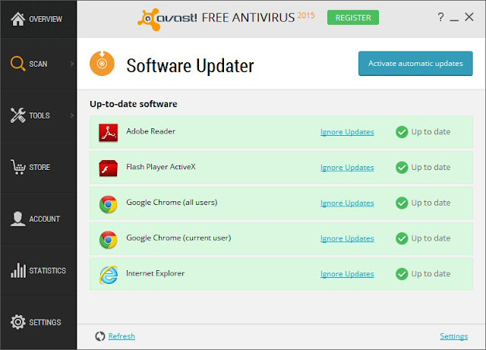Image resolution: width=486 pixels, height=350 pixels.
Task: Click the Internet Explorer icon
Action: (x=108, y=275)
